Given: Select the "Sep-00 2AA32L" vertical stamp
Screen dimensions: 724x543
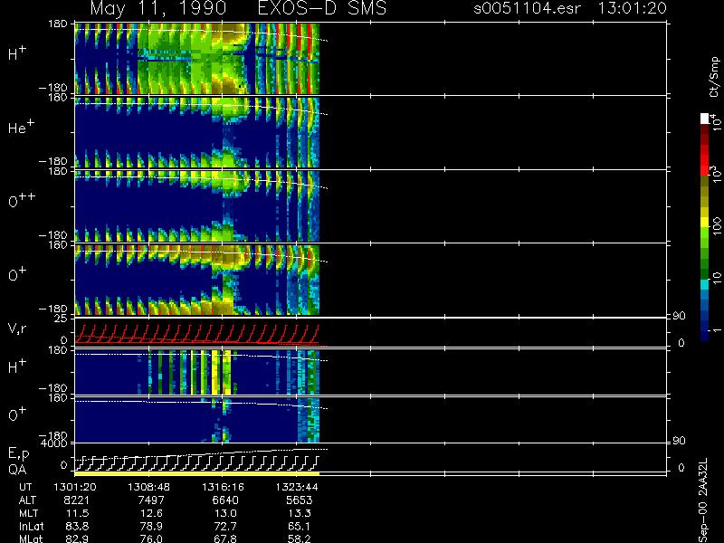Looking at the screenshot, I should (x=703, y=500).
